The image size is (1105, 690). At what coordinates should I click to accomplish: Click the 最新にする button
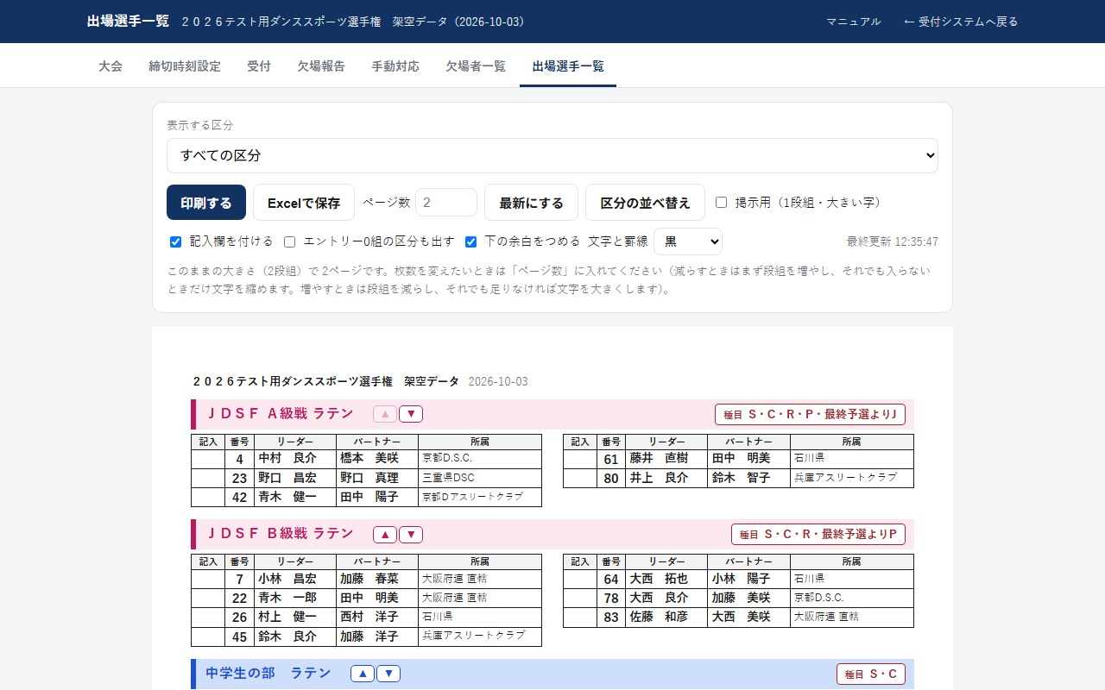pos(531,203)
